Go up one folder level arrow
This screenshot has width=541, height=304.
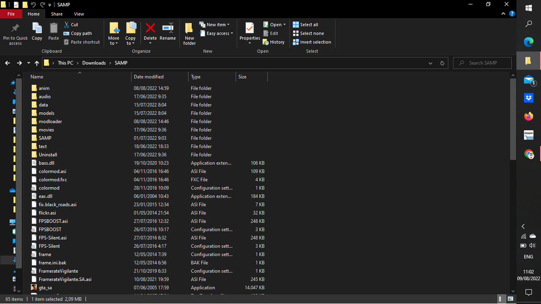pos(37,63)
